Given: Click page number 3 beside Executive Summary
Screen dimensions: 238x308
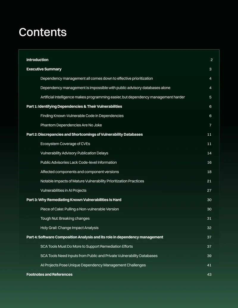Looking at the screenshot, I should [x=210, y=69].
